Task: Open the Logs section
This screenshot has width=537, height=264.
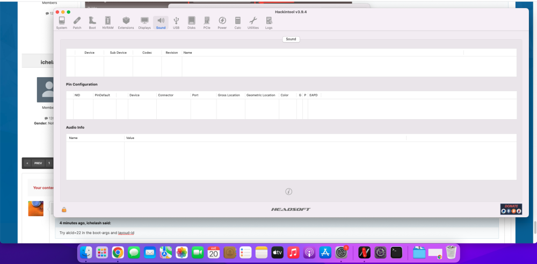Action: [x=269, y=23]
